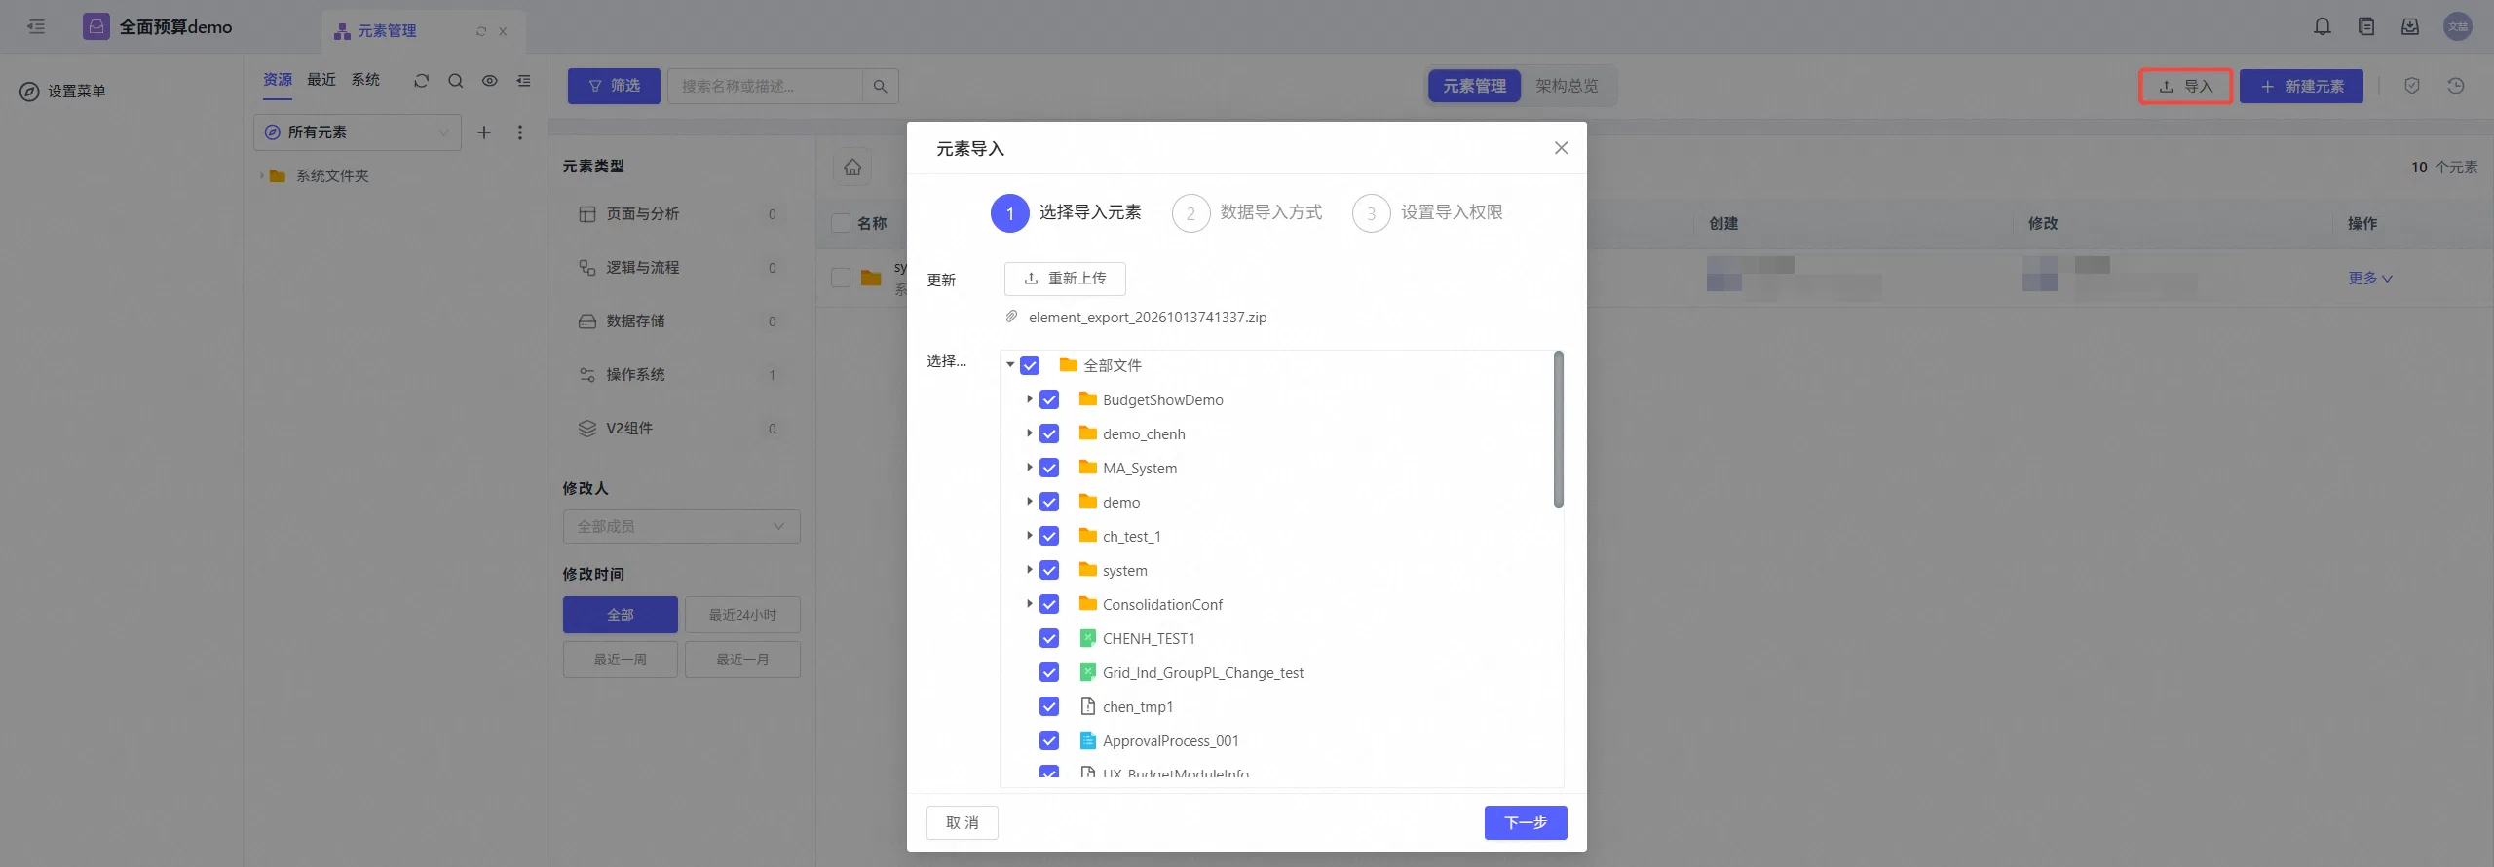The width and height of the screenshot is (2494, 867).
Task: Open the shield permission icon
Action: click(2411, 86)
